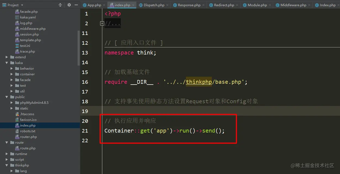340x174 pixels.
Task: Expand the facade folder arrow
Action: [x=12, y=80]
